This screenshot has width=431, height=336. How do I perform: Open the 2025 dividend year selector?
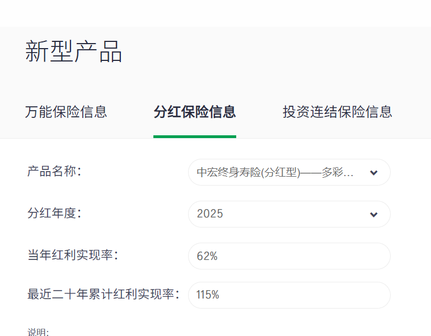click(x=289, y=214)
